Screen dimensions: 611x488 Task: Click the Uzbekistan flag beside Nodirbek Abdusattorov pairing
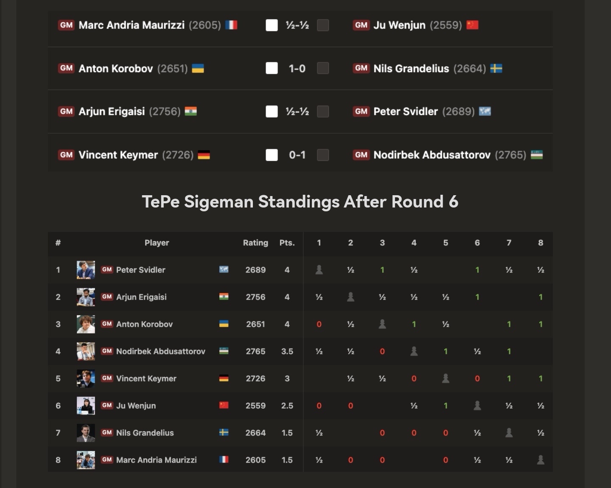[x=537, y=155]
